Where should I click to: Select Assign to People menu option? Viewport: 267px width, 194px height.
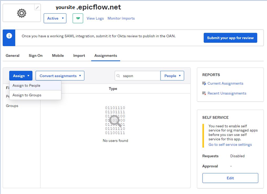[x=35, y=86]
